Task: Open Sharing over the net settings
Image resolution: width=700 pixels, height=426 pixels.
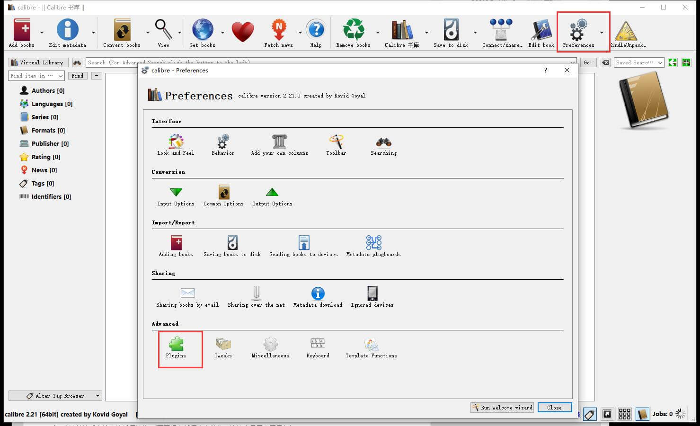Action: (256, 297)
